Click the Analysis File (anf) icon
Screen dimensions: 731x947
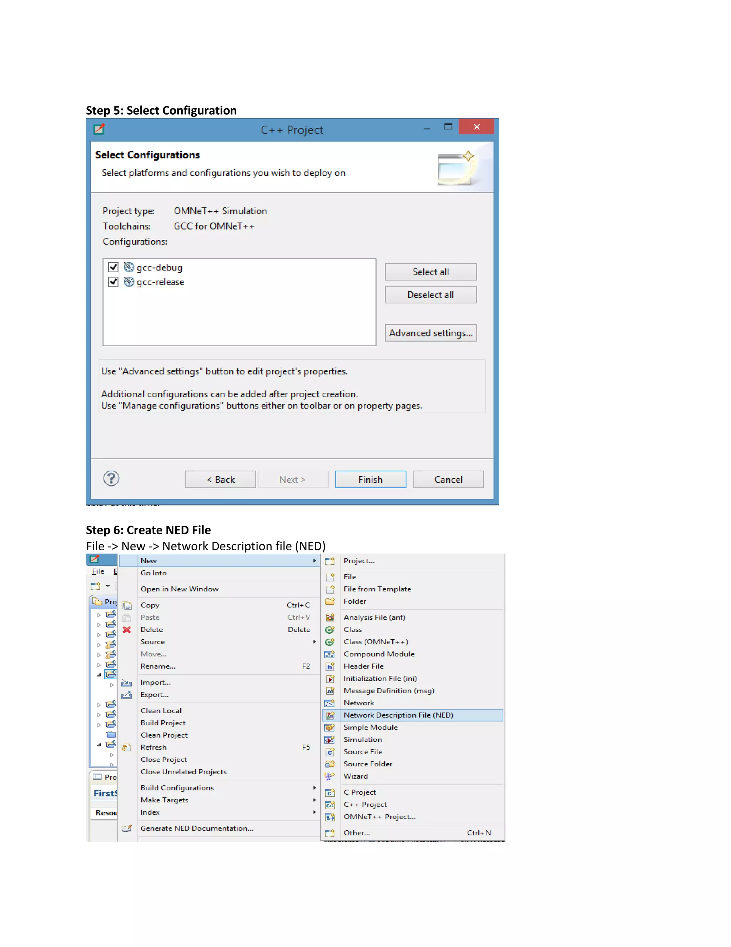330,618
